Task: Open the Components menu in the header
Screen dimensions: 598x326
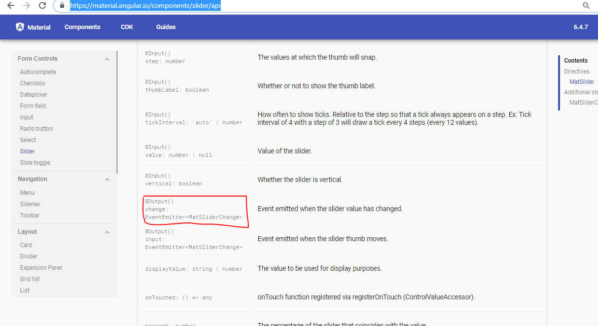Action: click(82, 27)
